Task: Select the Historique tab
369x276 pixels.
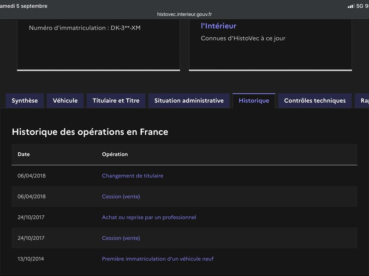Action: coord(254,101)
